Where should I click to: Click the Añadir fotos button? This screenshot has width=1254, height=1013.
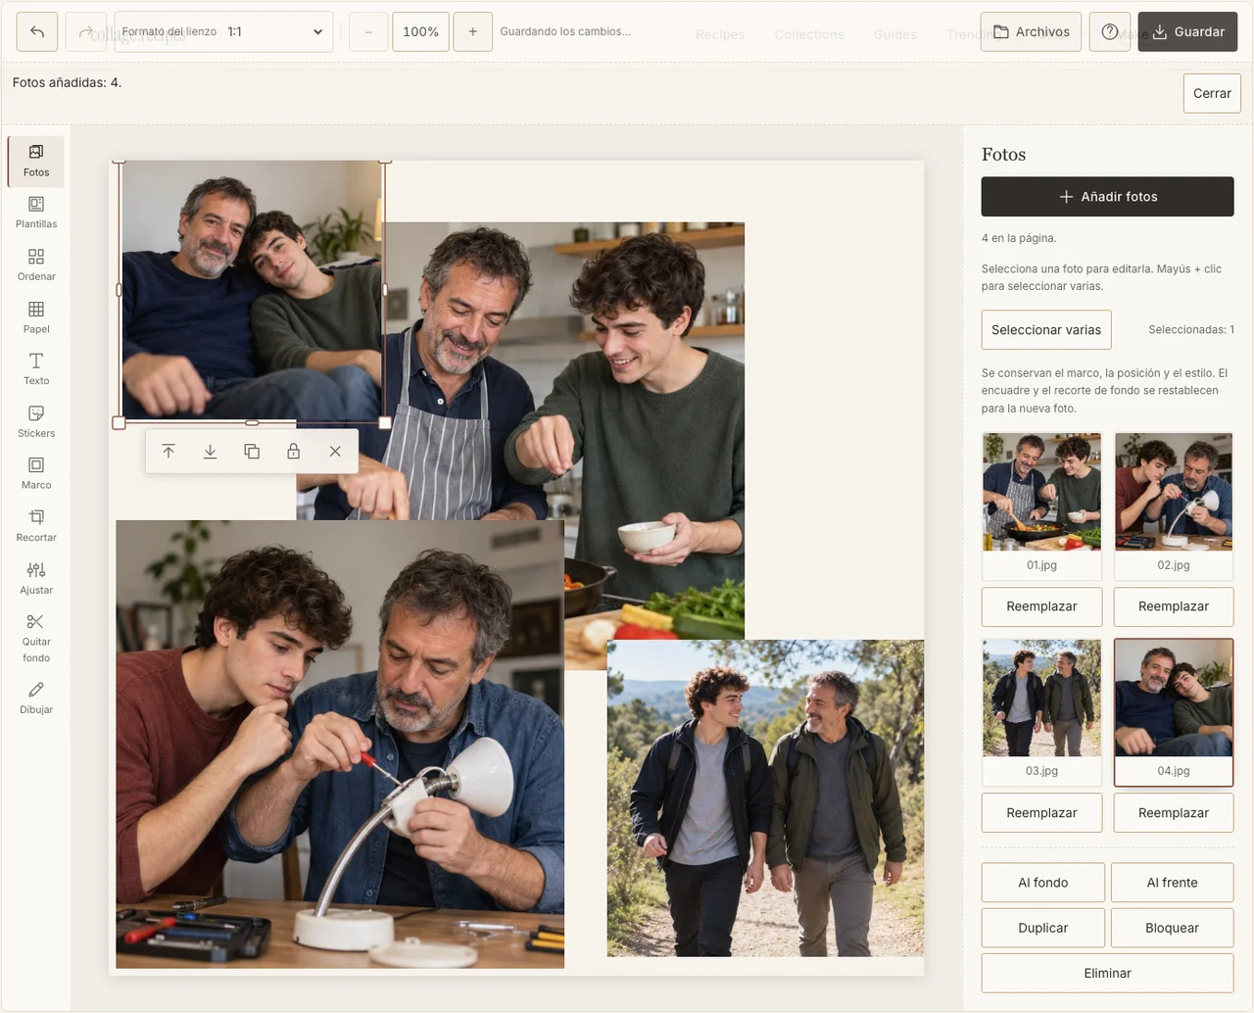(1108, 197)
